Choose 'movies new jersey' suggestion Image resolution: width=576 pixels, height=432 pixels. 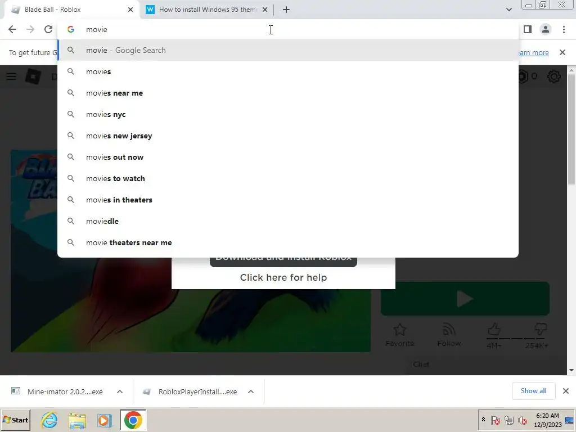pyautogui.click(x=288, y=136)
